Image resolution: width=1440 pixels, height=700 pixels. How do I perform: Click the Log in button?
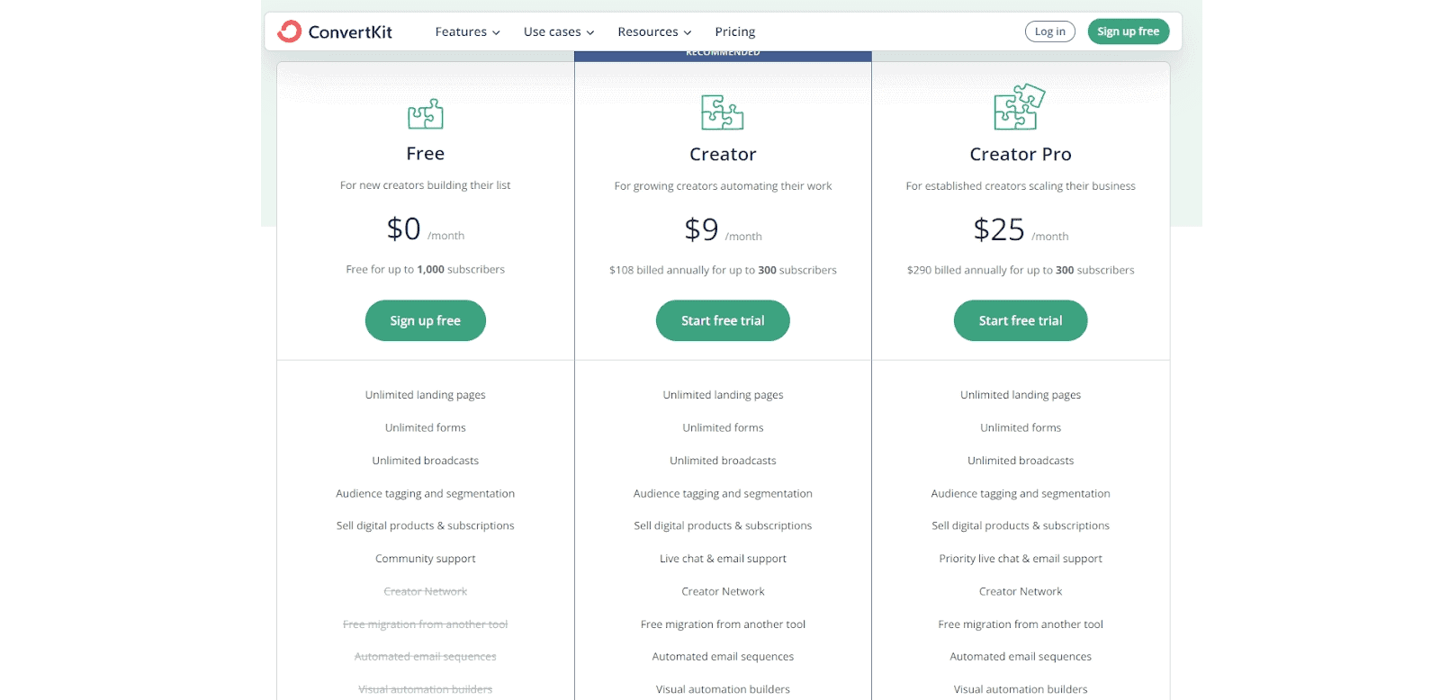[1050, 31]
